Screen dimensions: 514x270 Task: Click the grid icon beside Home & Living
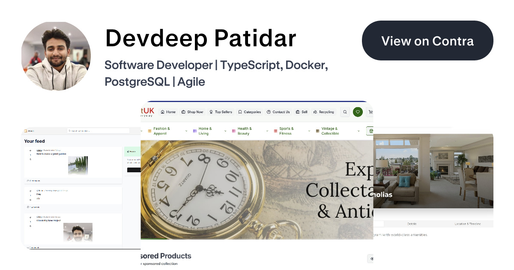(x=194, y=131)
